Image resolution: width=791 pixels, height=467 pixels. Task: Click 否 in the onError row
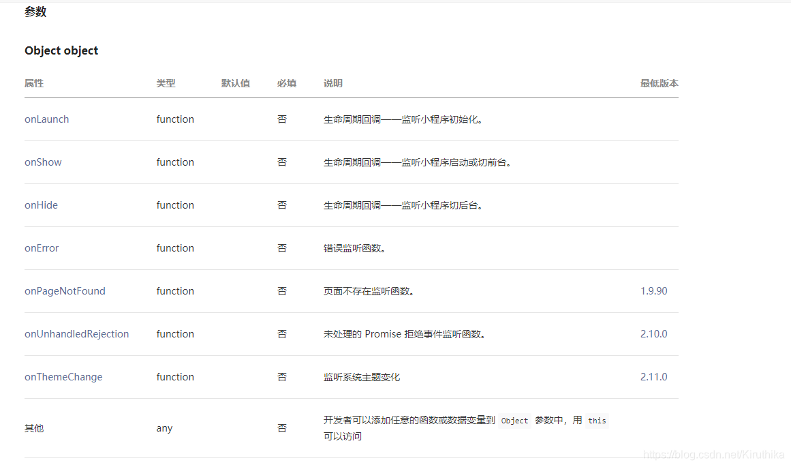pos(282,248)
